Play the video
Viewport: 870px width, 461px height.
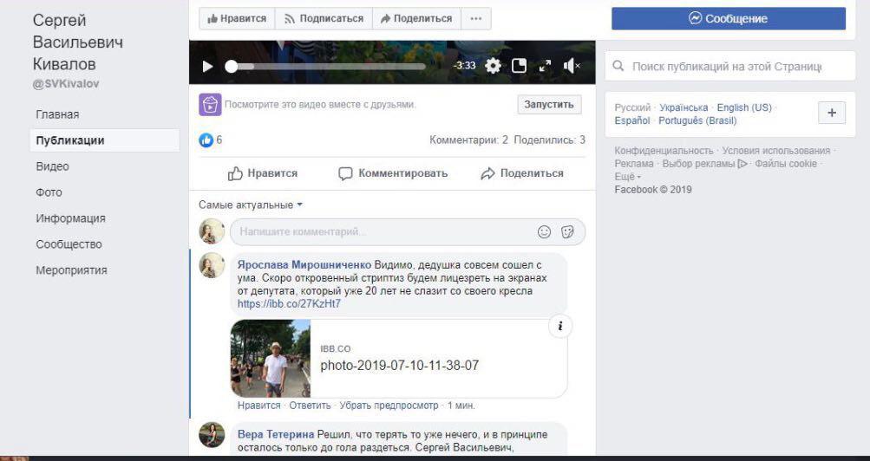pyautogui.click(x=207, y=66)
